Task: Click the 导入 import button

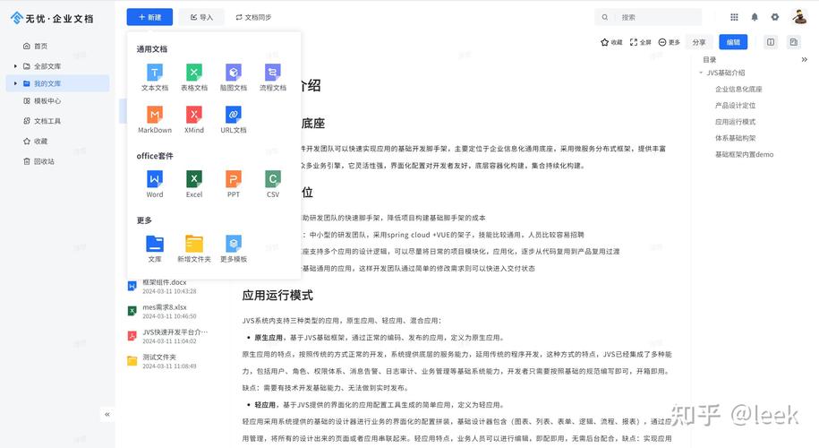Action: tap(201, 17)
